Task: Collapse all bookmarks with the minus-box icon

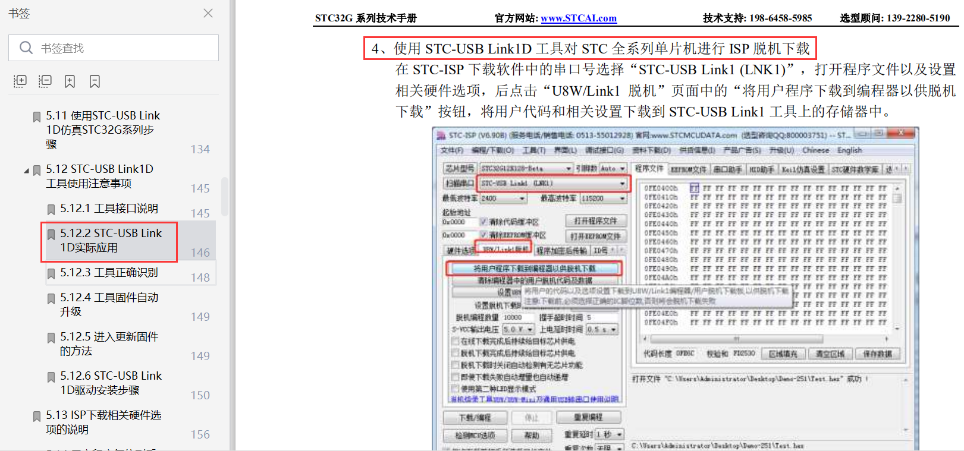Action: (45, 81)
